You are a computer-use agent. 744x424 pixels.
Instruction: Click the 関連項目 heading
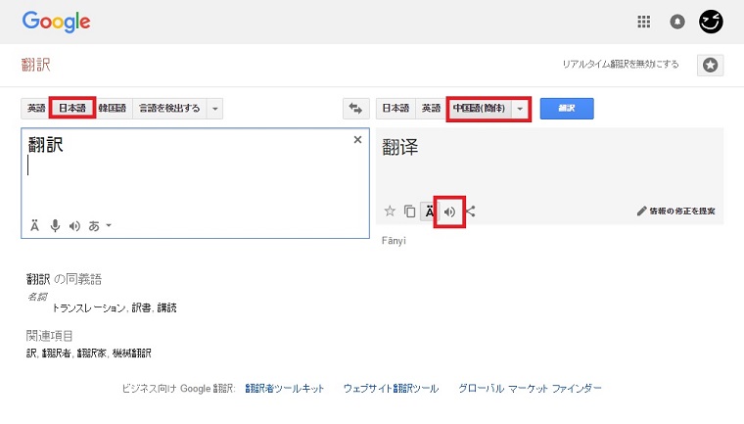click(x=49, y=336)
